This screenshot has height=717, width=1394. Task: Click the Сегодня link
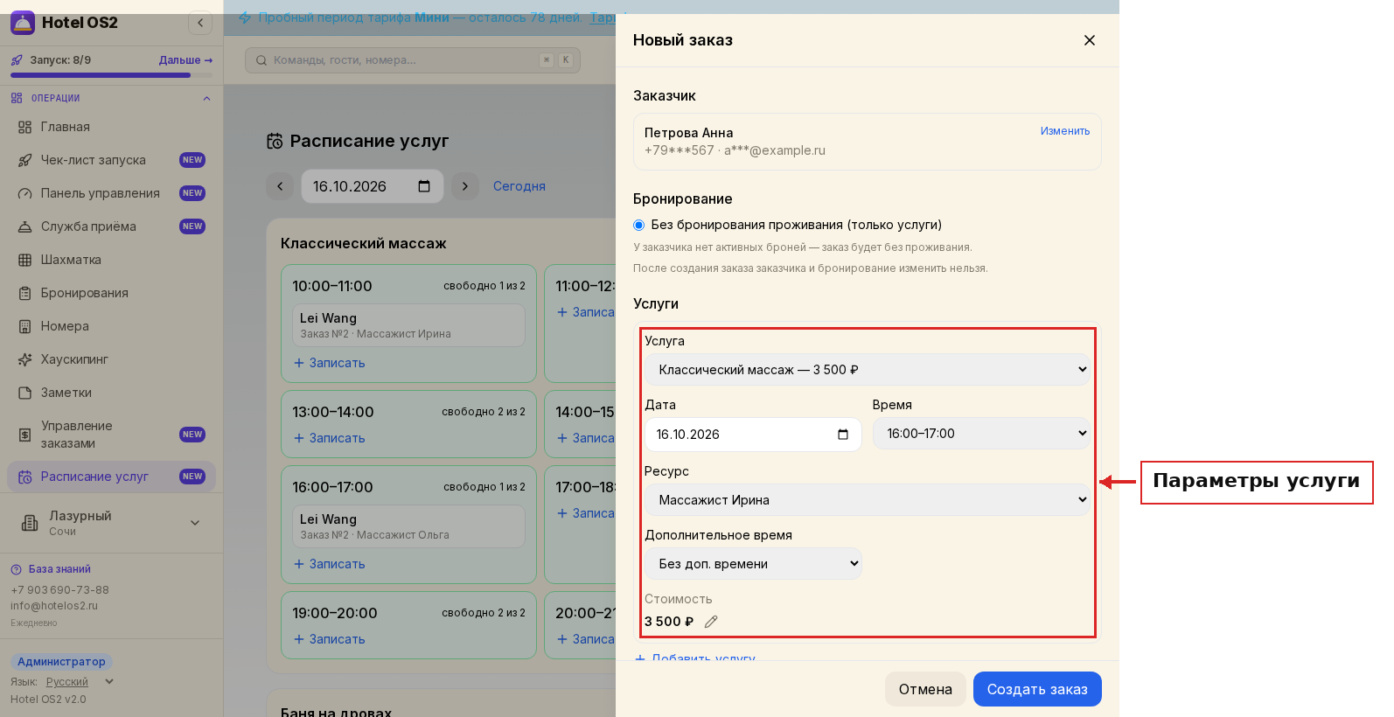coord(519,186)
